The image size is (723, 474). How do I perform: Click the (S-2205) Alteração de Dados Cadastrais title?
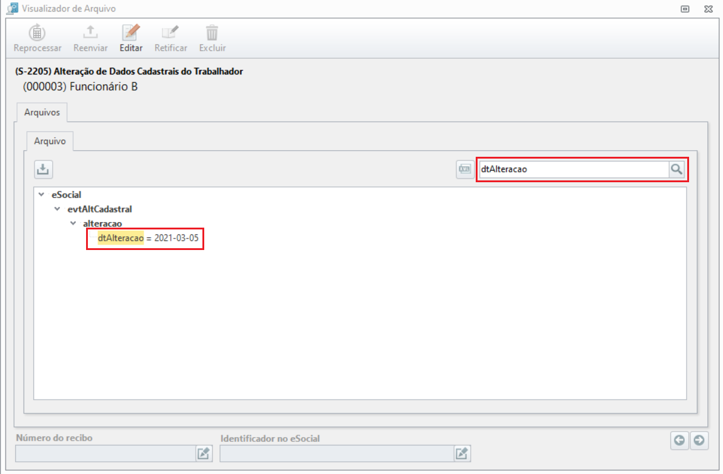pos(129,71)
